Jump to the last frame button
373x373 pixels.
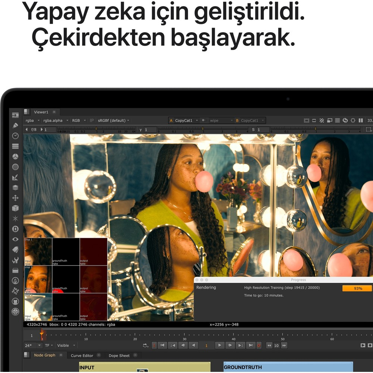pyautogui.click(x=251, y=345)
